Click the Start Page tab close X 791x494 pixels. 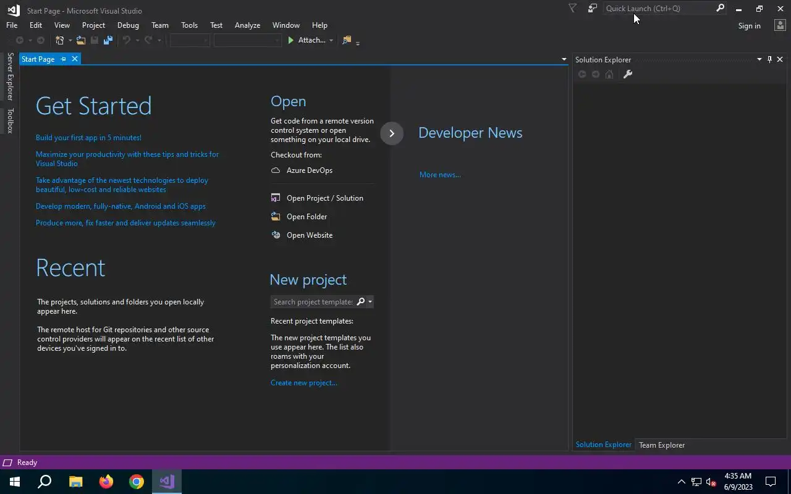tap(75, 59)
